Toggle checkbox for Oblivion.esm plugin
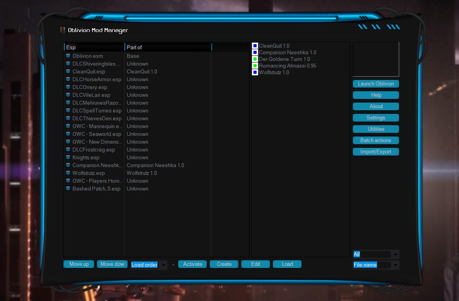The width and height of the screenshot is (459, 301). pyautogui.click(x=68, y=56)
